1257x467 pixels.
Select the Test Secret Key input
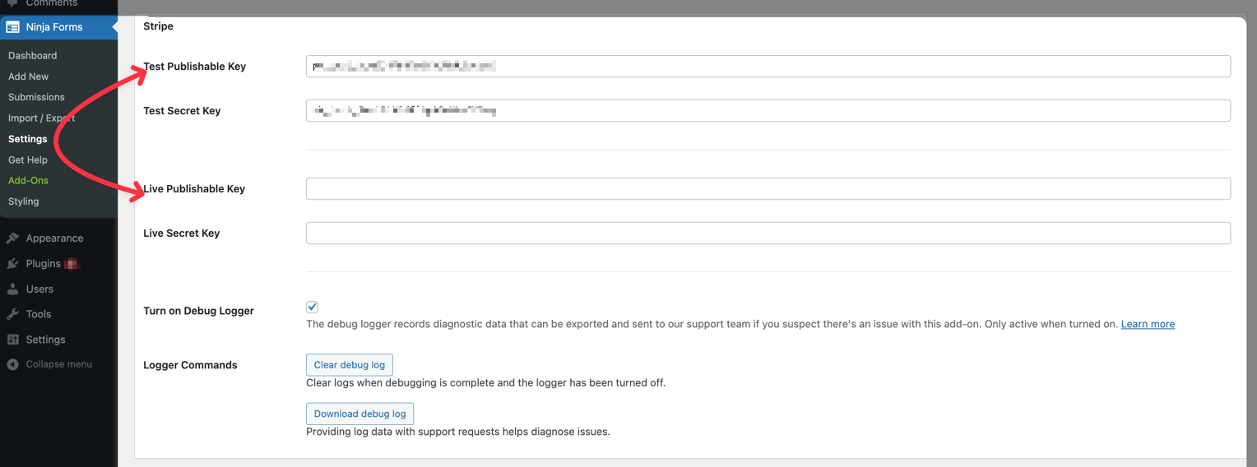point(768,111)
